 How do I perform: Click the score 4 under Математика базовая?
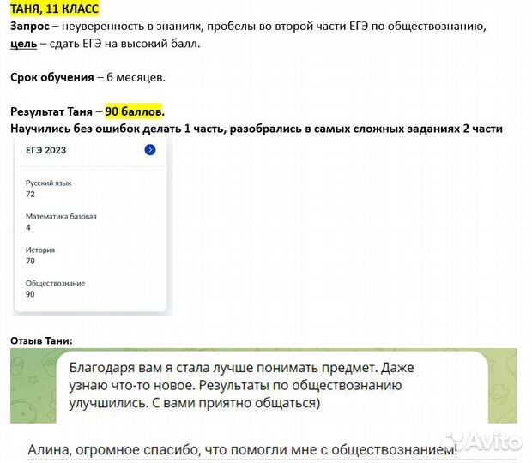[28, 227]
